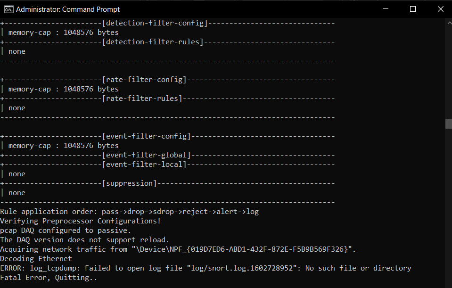The width and height of the screenshot is (452, 288).
Task: Click the 'Fatal Error, Quitting..' text
Action: tap(49, 277)
